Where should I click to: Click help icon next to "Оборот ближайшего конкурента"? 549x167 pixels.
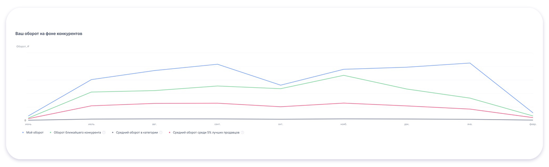click(104, 133)
